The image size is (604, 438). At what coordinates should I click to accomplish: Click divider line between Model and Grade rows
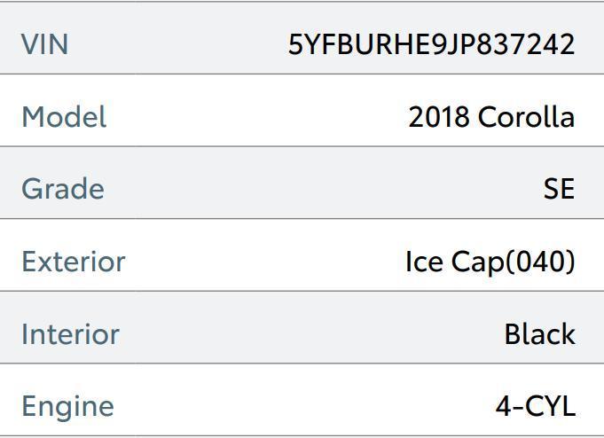pos(302,146)
